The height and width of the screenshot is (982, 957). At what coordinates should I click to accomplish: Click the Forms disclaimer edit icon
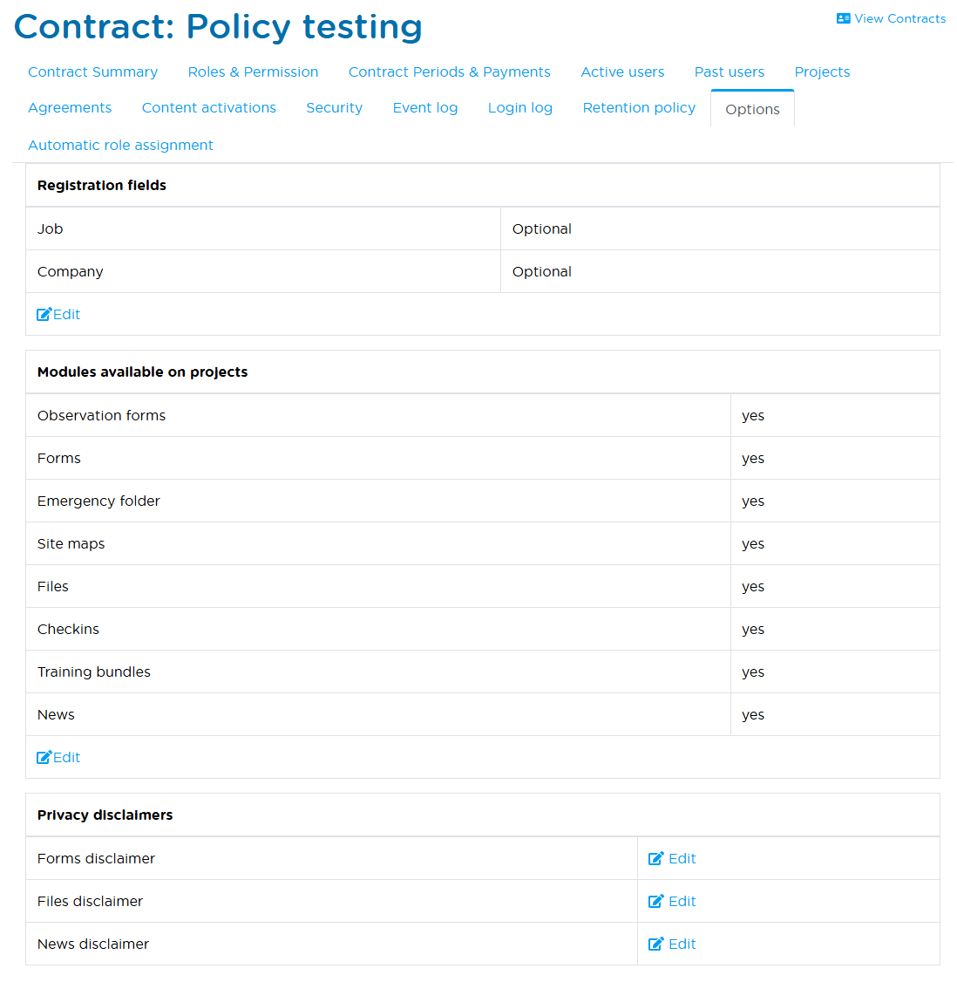(x=656, y=859)
